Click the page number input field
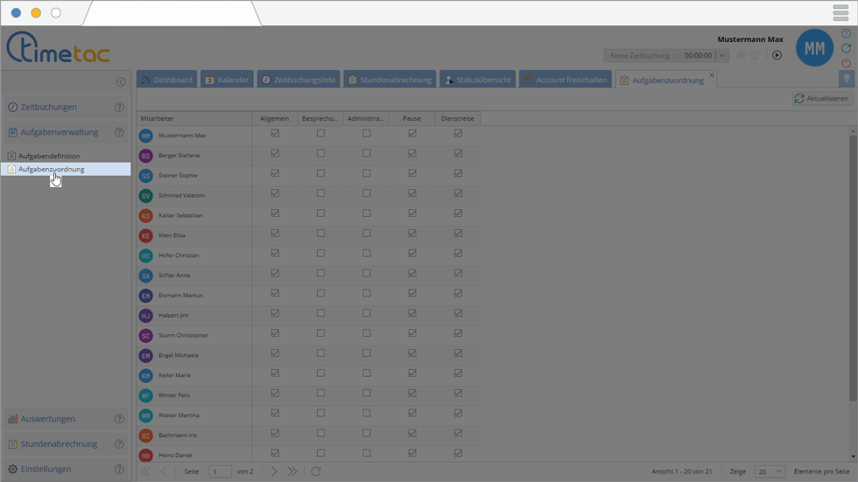The height and width of the screenshot is (482, 858). coord(220,472)
